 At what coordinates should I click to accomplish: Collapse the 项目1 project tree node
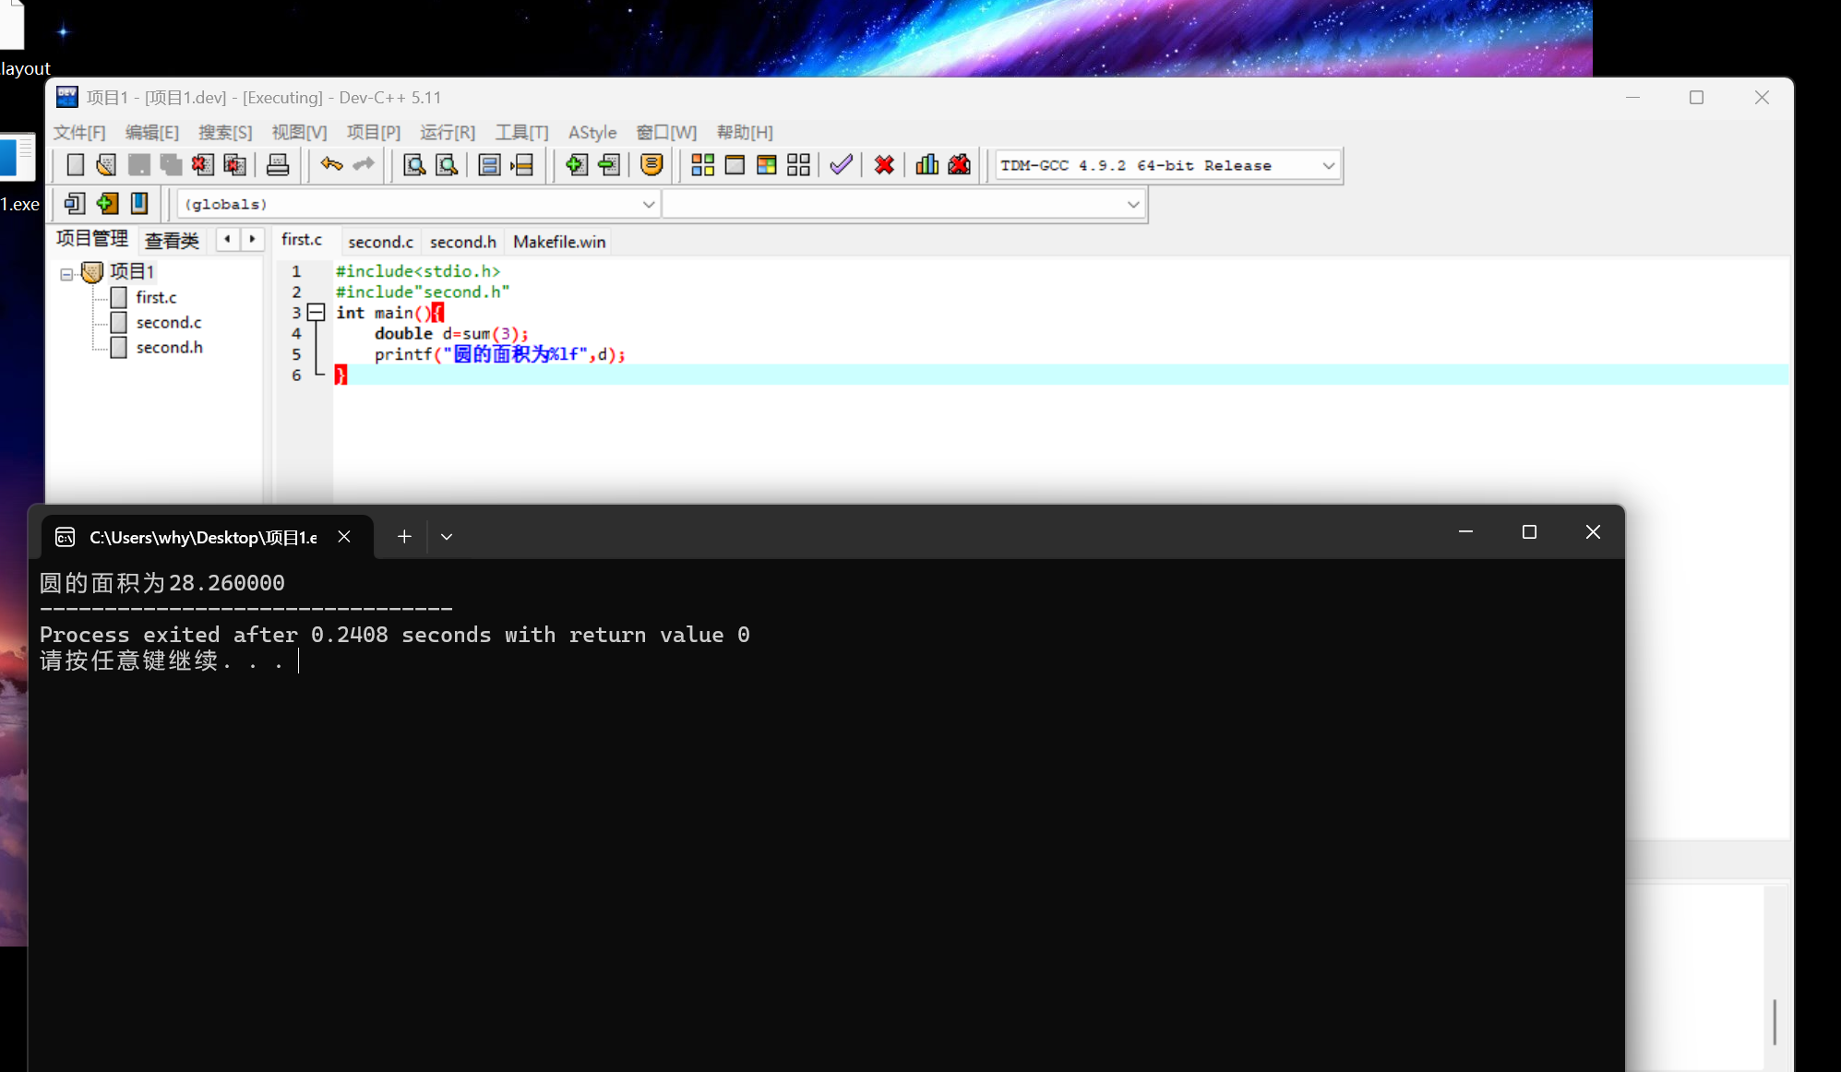tap(66, 274)
